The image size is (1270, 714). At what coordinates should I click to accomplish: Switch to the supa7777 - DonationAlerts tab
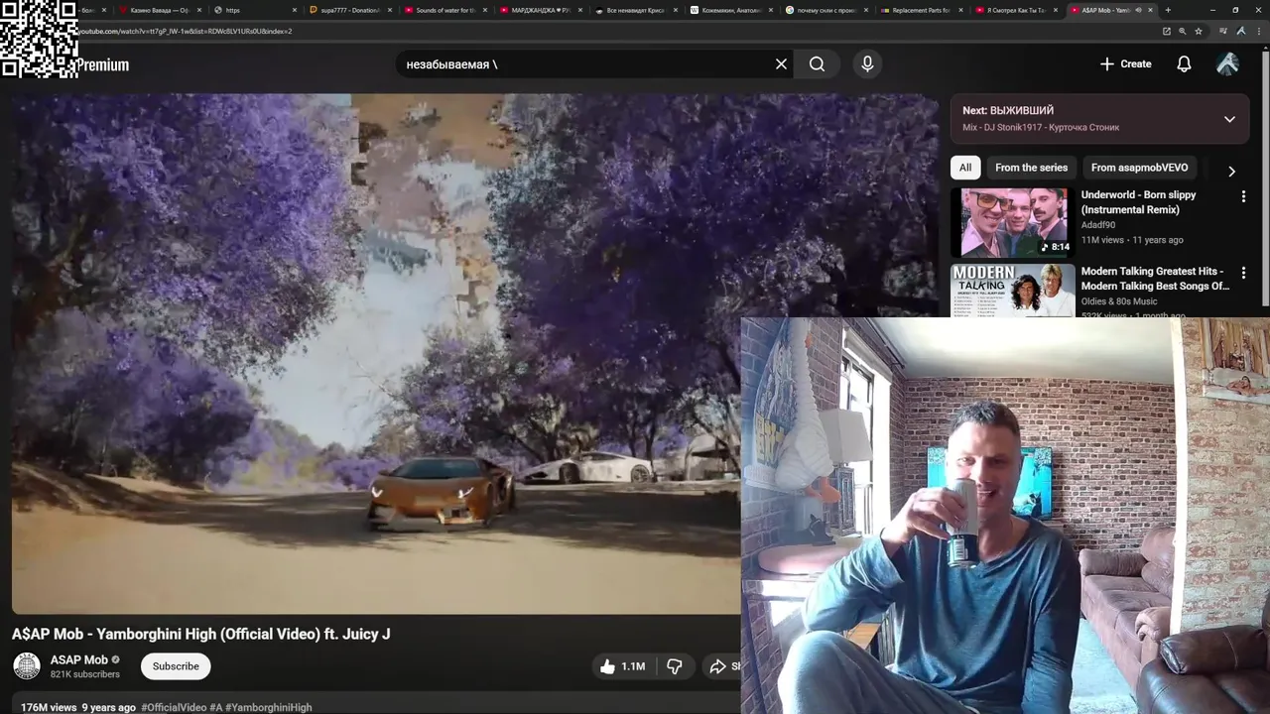coord(349,10)
